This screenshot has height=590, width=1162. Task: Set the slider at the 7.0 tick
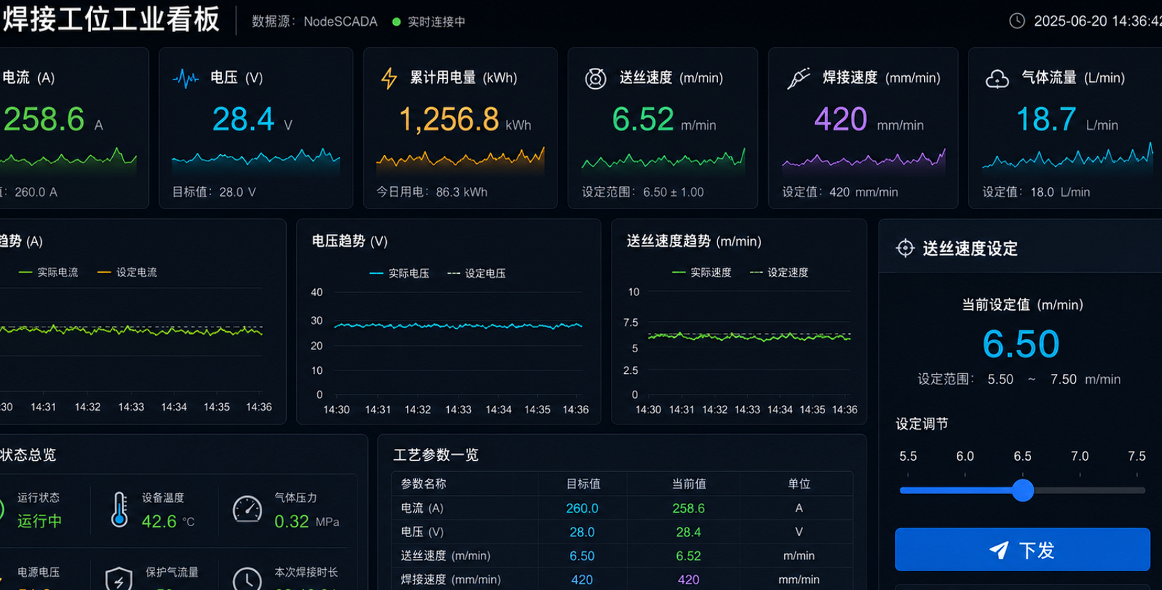(1080, 490)
